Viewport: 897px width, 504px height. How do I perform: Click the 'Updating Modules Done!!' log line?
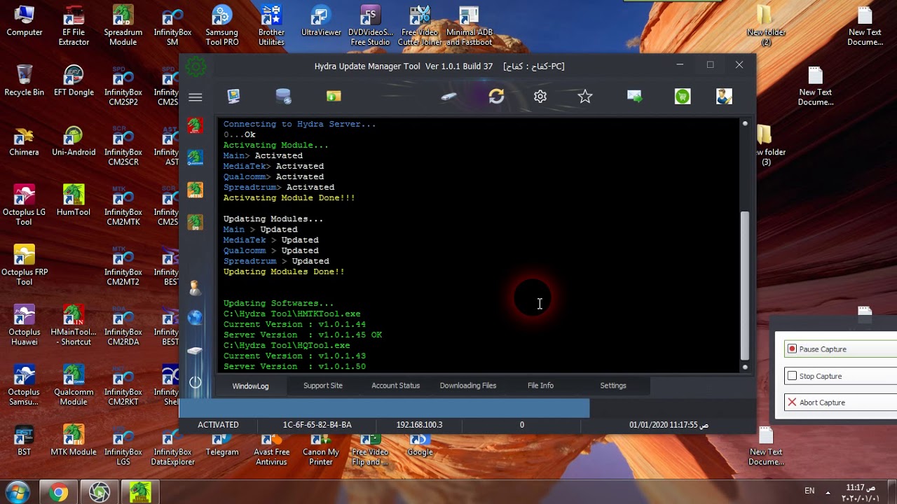click(x=284, y=272)
